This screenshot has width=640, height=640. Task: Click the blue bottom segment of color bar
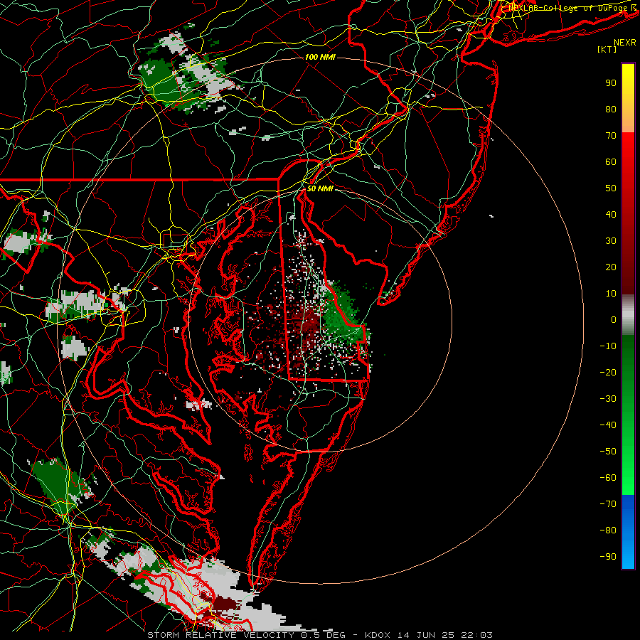point(628,532)
